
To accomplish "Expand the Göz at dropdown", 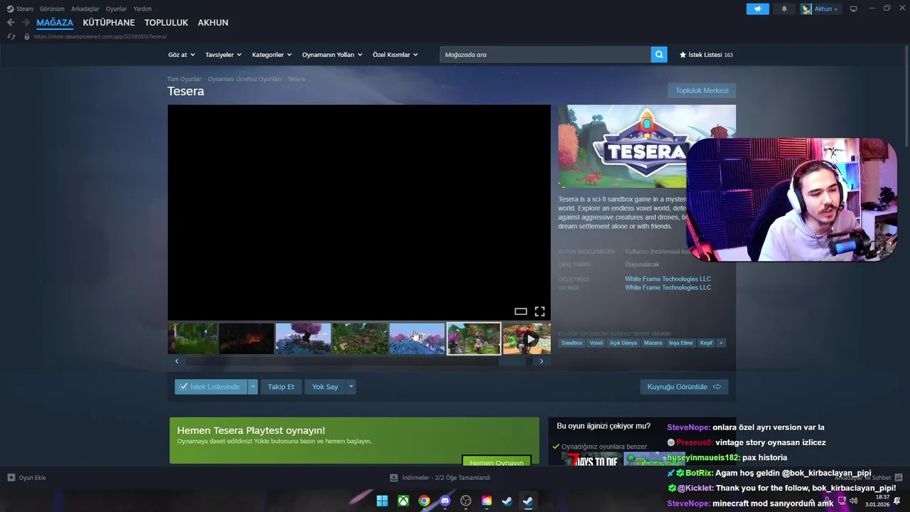I will (181, 55).
